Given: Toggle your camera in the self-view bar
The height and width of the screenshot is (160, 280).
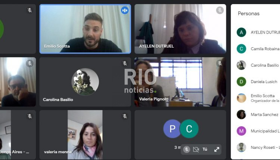Looking at the screenshot, I should [x=196, y=149].
